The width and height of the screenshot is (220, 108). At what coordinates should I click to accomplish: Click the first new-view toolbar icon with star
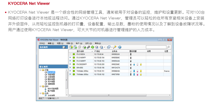point(71,47)
